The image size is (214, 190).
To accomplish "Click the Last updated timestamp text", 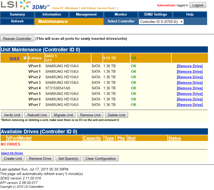I will [x=34, y=169].
